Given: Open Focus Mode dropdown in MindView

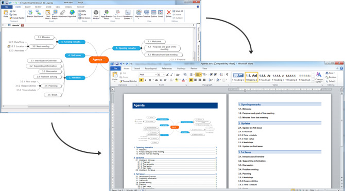Looking at the screenshot, I should click(x=96, y=14).
